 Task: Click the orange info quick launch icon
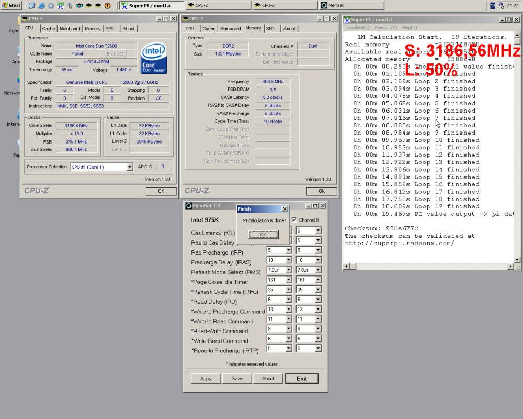tap(107, 5)
